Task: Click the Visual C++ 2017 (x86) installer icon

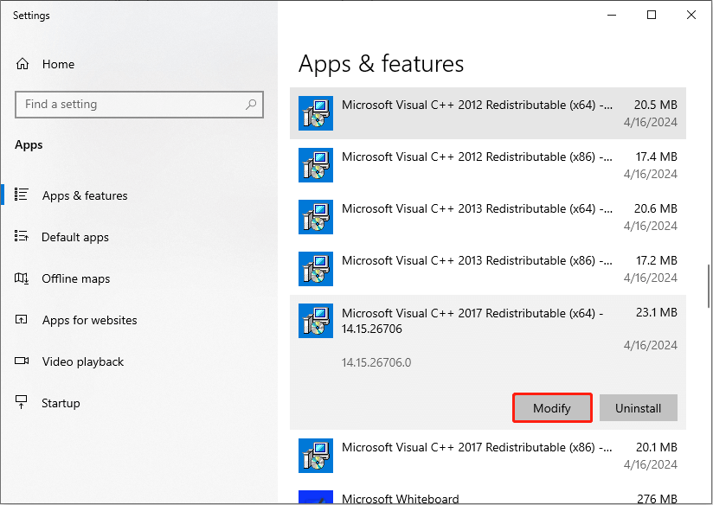Action: point(316,456)
